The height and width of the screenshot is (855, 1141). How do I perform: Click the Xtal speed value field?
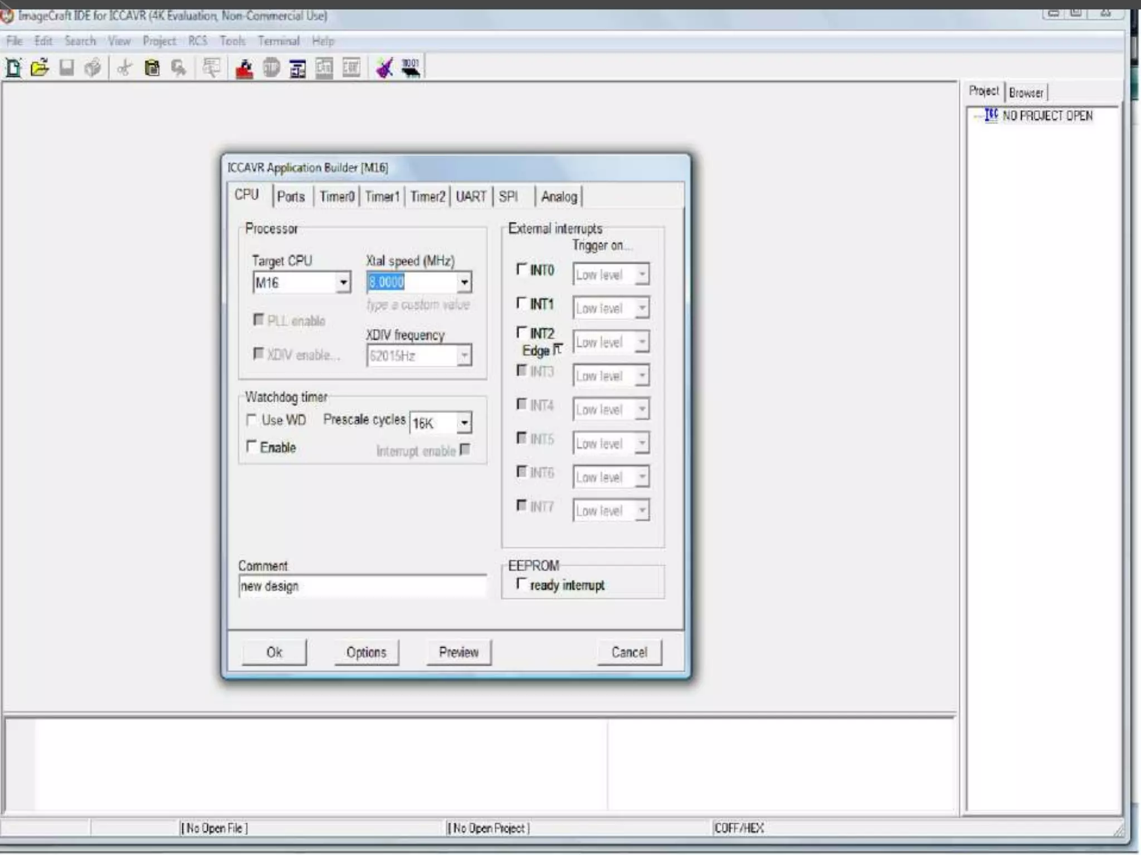pyautogui.click(x=412, y=282)
